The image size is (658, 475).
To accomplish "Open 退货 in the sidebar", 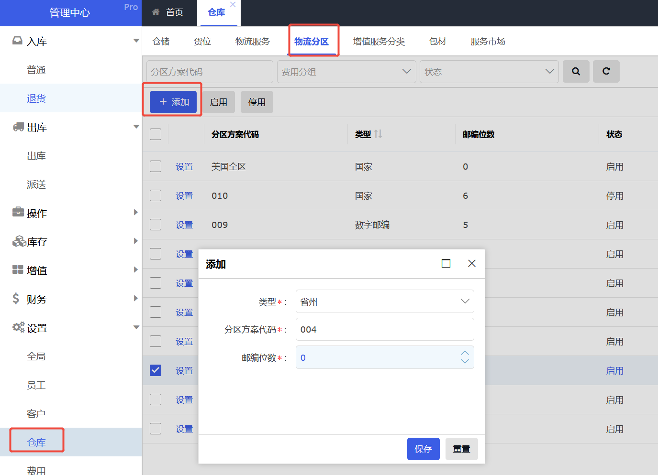I will click(x=36, y=98).
